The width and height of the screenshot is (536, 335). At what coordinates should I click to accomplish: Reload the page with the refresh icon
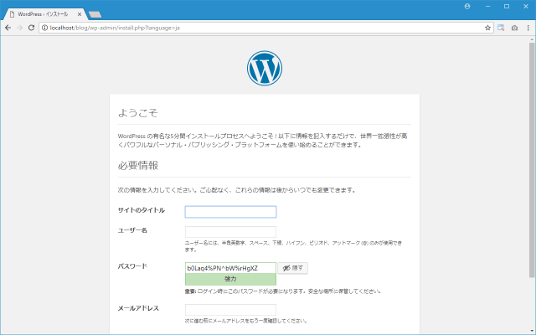pyautogui.click(x=31, y=28)
